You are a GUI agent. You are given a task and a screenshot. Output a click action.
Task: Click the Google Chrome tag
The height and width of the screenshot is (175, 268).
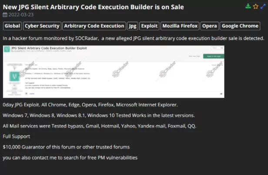coord(240,26)
